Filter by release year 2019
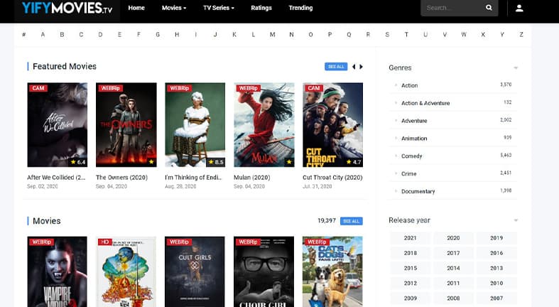This screenshot has width=559, height=307. click(496, 238)
